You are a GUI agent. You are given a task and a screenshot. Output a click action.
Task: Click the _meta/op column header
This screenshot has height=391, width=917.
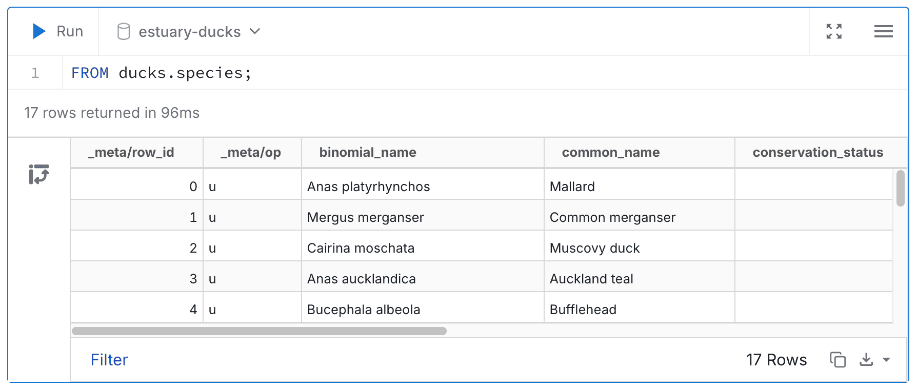point(251,152)
